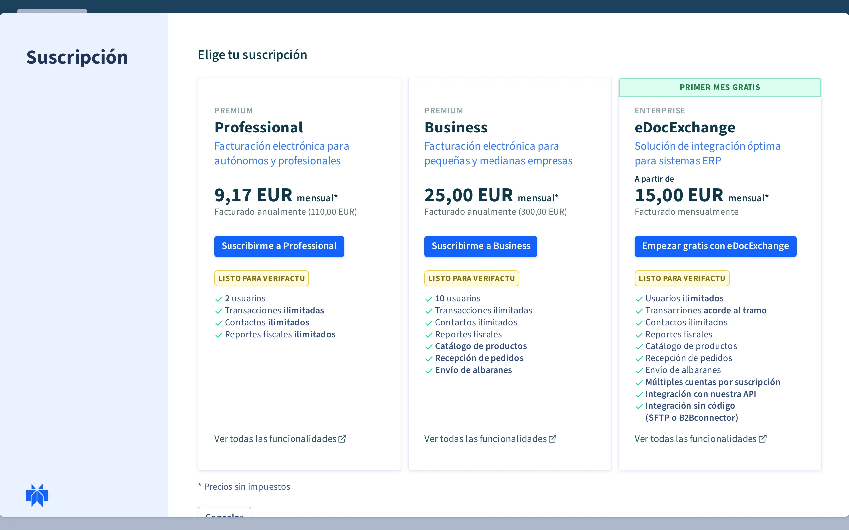This screenshot has width=849, height=530.
Task: Open Business's Ver todas las funcionalidades link
Action: 486,439
